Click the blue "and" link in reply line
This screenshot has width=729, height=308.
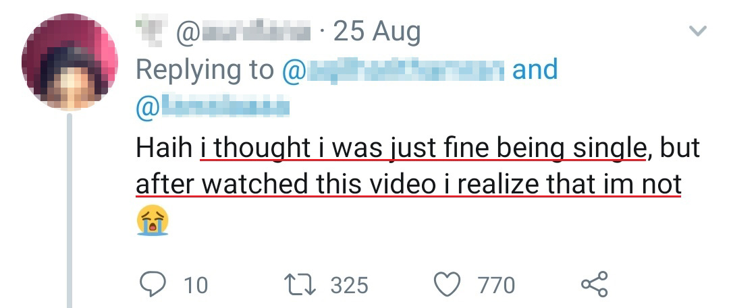[535, 69]
